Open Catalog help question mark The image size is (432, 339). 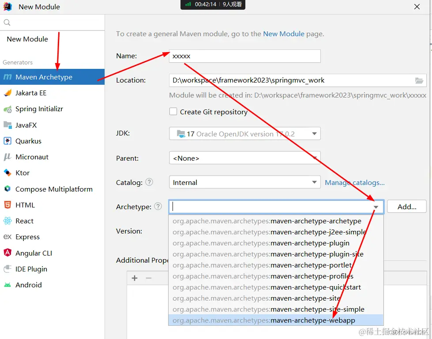[149, 182]
